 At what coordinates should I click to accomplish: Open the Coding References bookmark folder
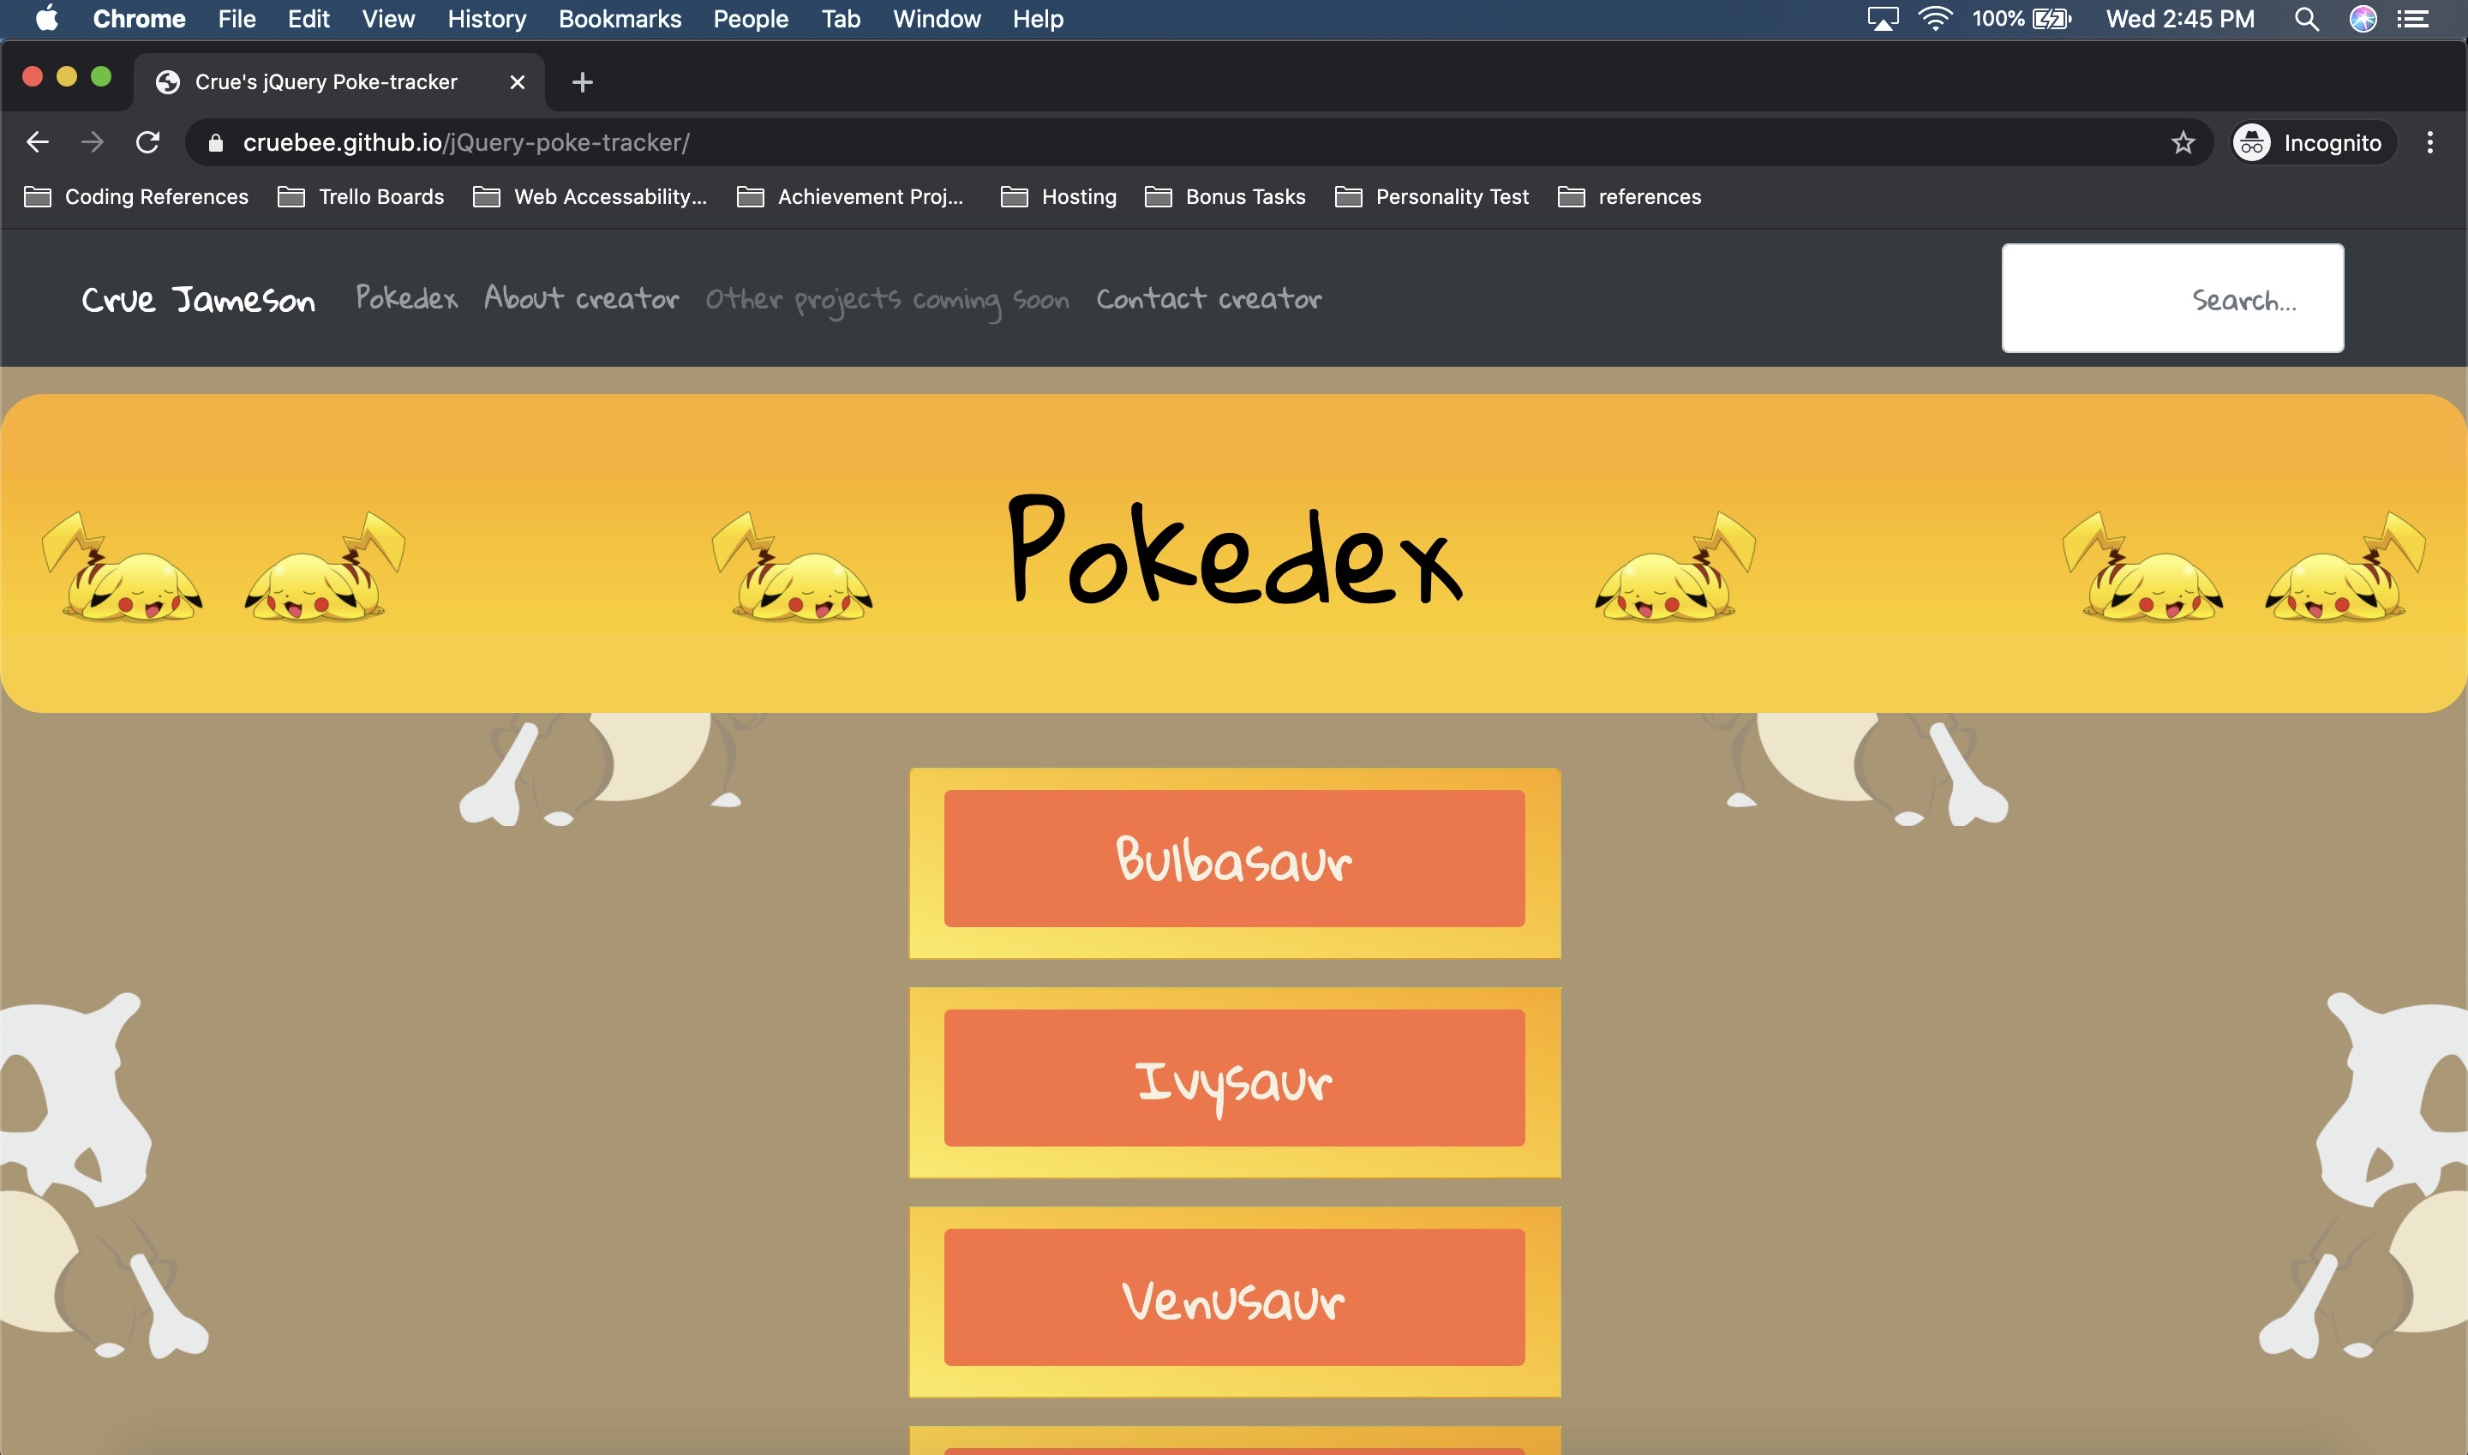[136, 197]
